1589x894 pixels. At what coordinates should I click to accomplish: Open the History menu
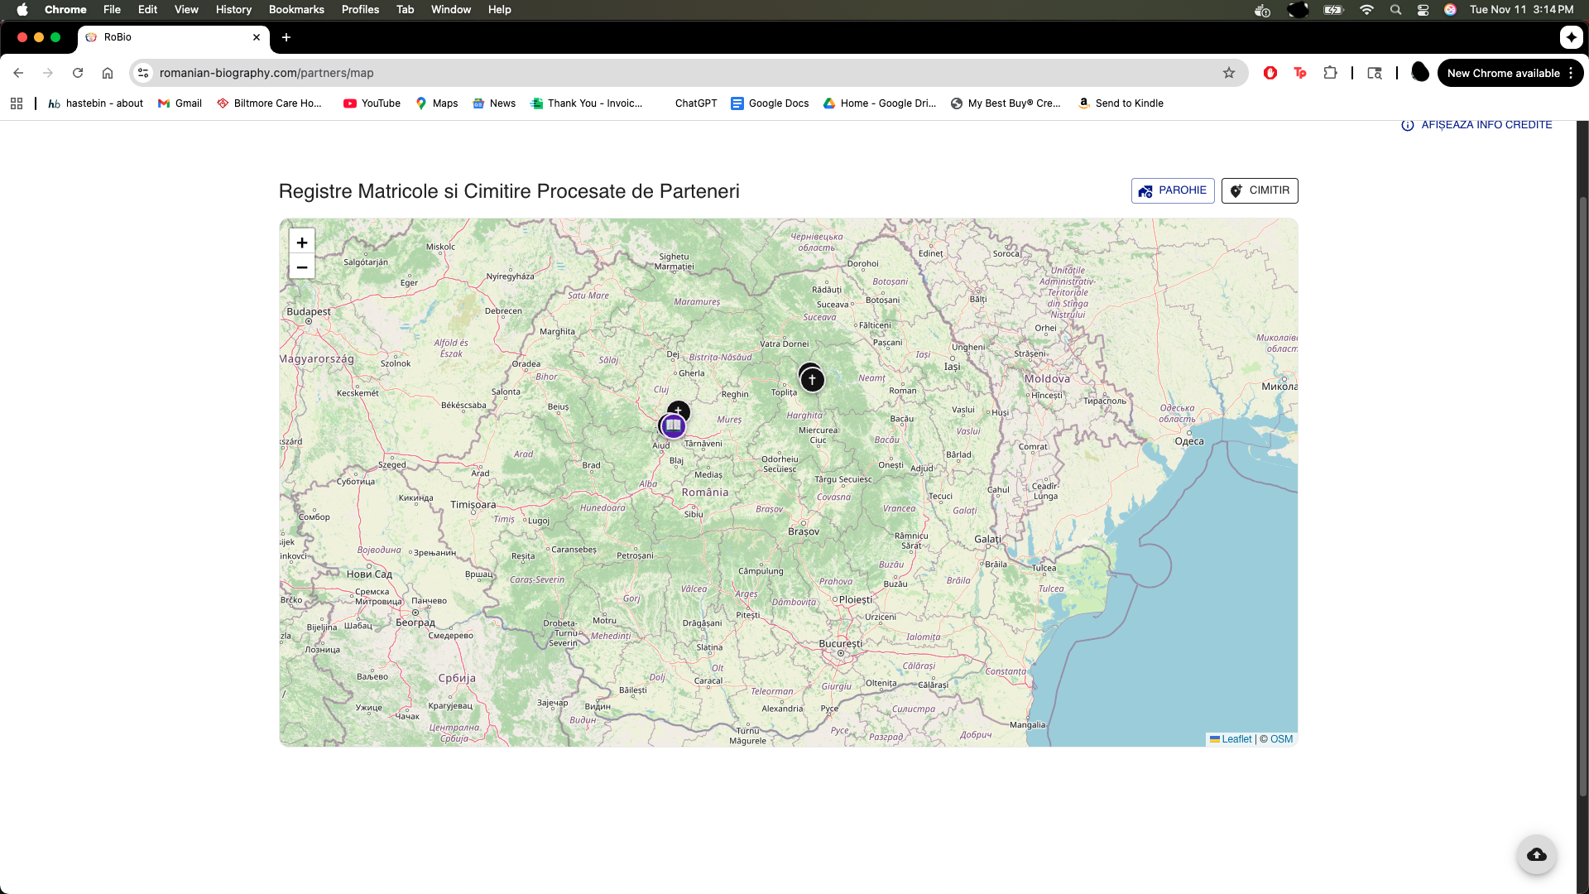click(233, 10)
